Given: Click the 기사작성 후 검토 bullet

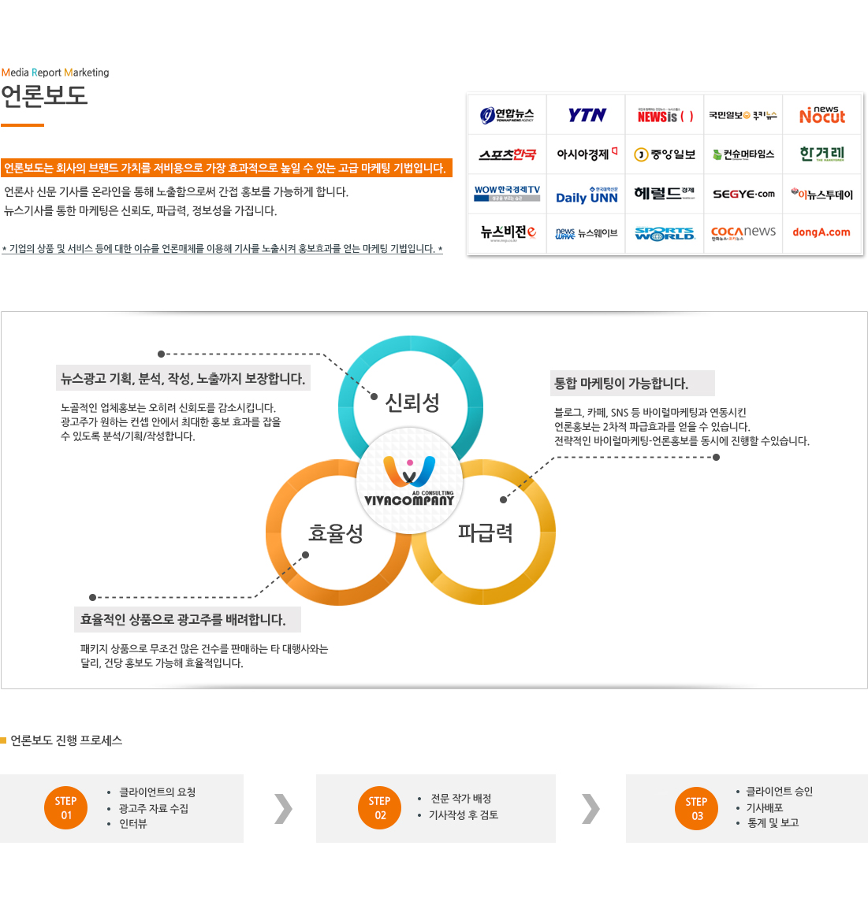Looking at the screenshot, I should 464,814.
